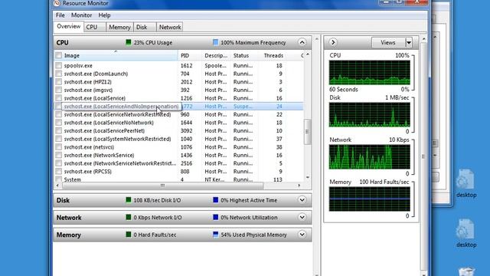This screenshot has height=276, width=490.
Task: Click the Memory section header label
Action: 68,235
